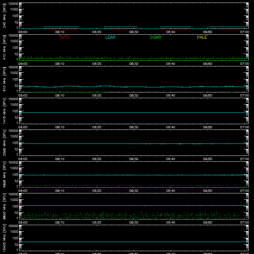Click the cyan flux line in 2695 MHz panel
The image size is (254, 254).
pos(134,144)
